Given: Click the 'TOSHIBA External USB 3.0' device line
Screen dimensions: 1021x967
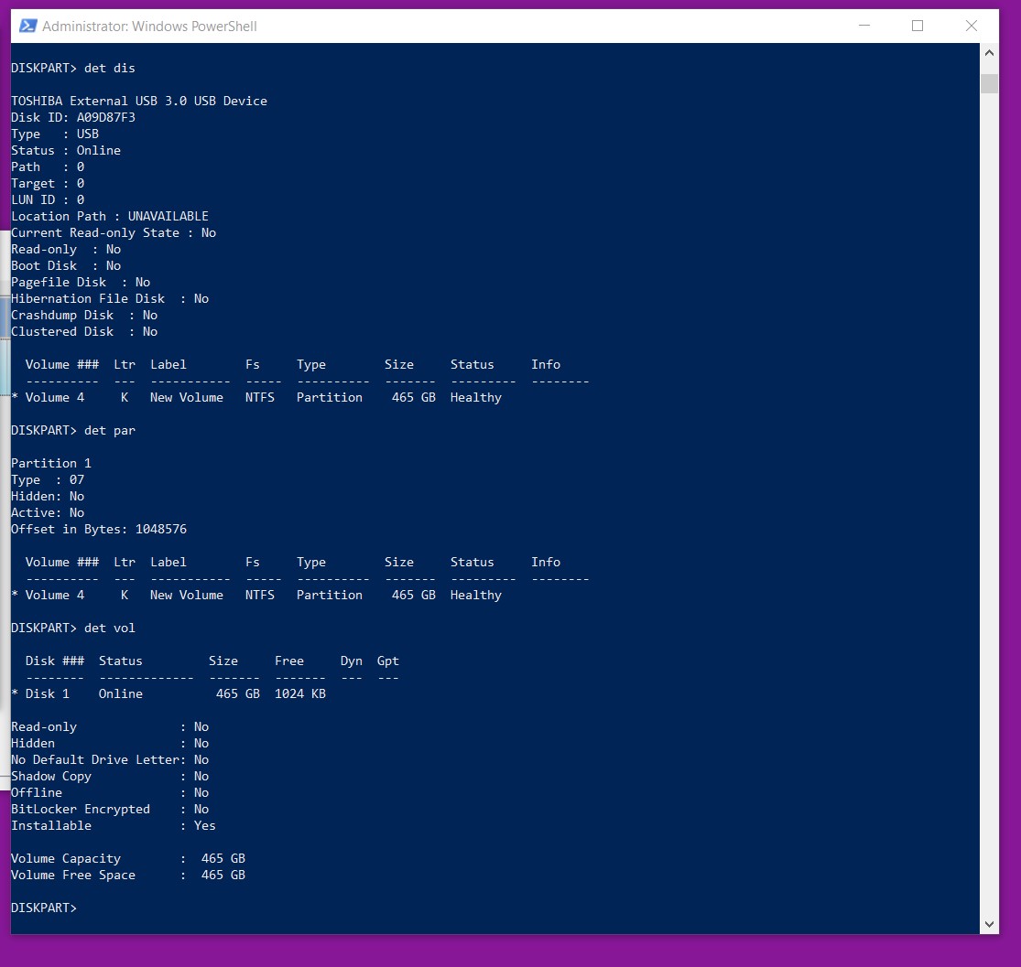Looking at the screenshot, I should [139, 101].
